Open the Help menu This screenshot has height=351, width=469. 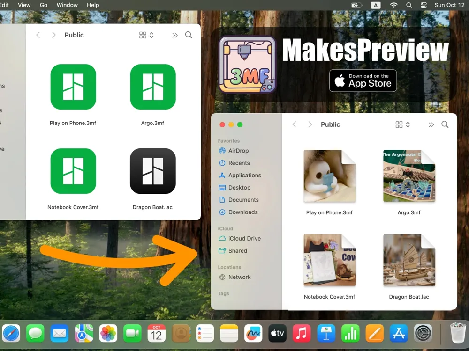[93, 5]
